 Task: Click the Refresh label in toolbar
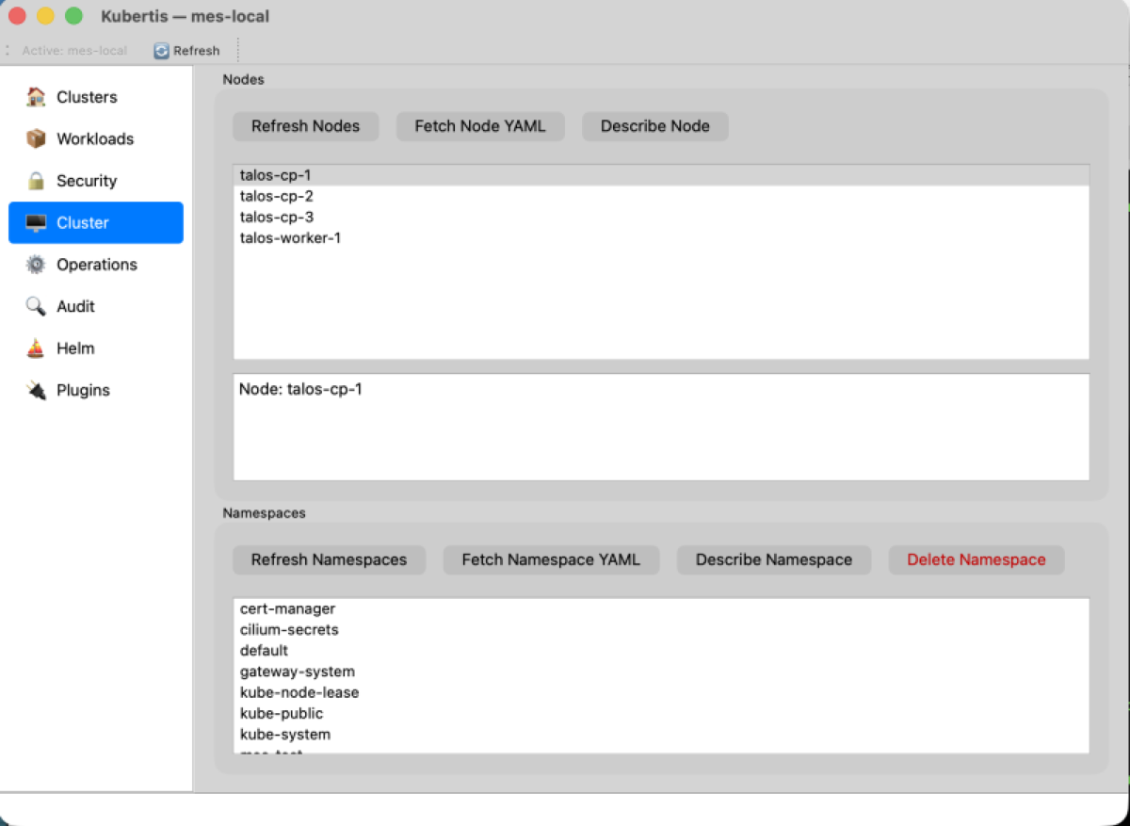click(x=197, y=51)
